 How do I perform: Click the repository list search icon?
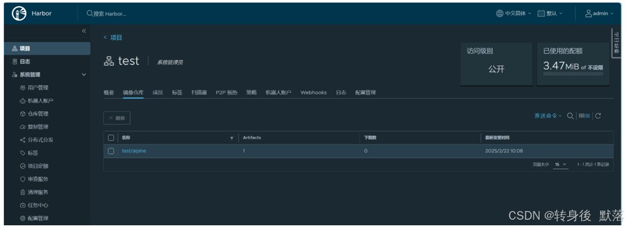click(x=570, y=116)
